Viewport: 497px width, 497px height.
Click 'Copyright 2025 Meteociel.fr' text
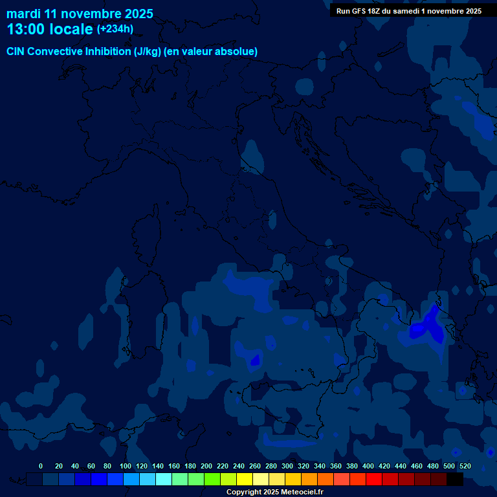click(x=274, y=492)
